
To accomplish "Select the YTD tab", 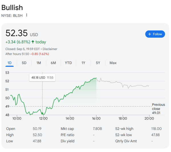I will (68, 63).
